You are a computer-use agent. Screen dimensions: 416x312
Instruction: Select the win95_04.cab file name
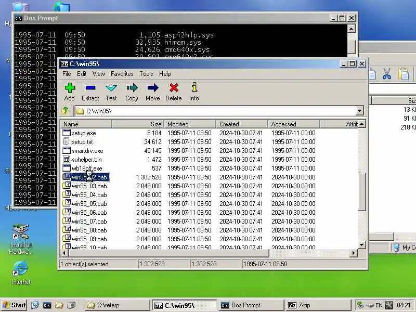click(89, 194)
